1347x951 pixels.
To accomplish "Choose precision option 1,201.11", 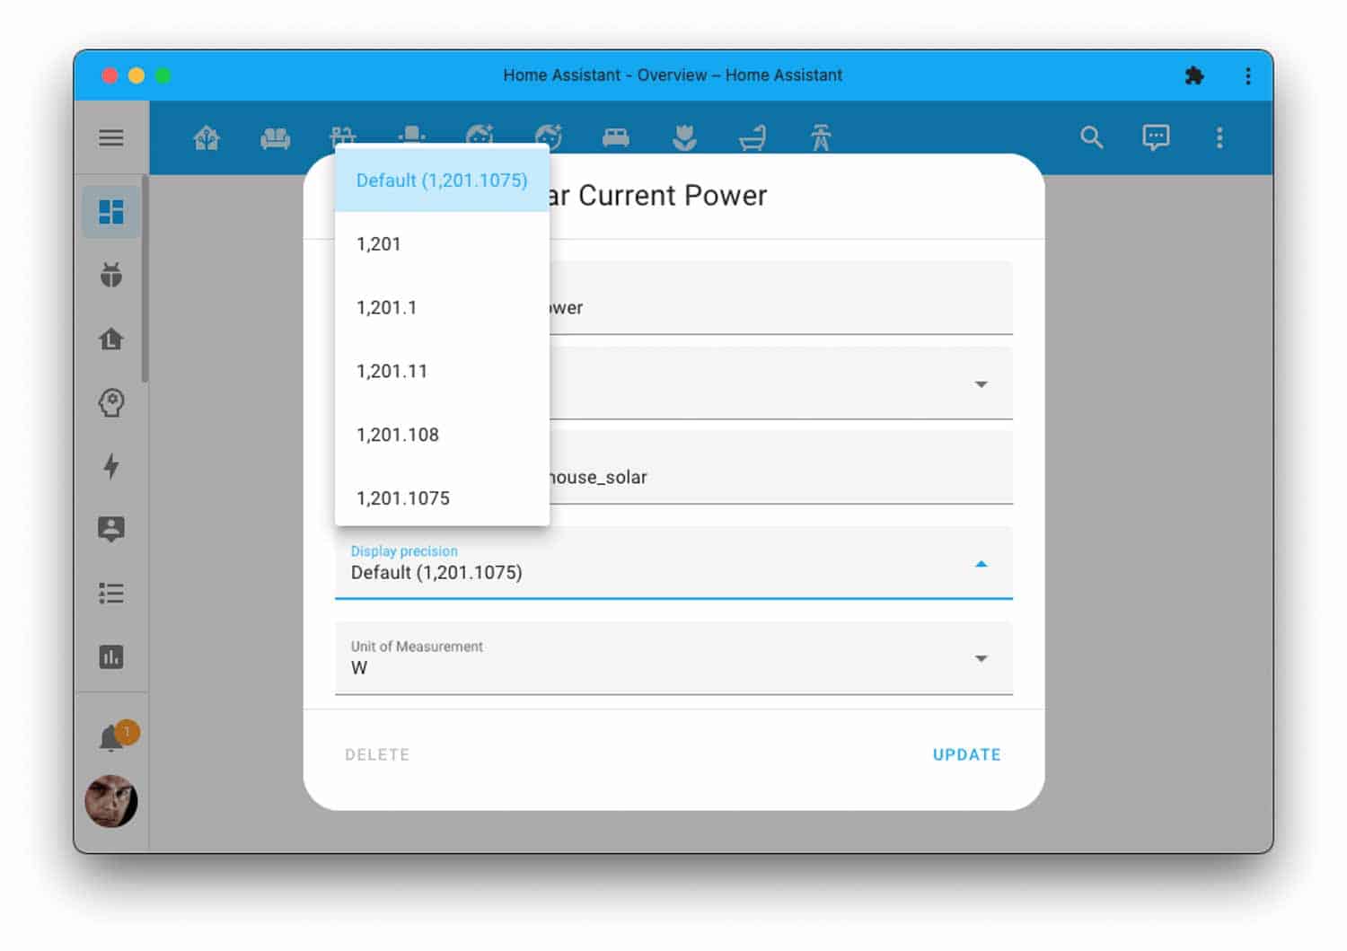I will pyautogui.click(x=392, y=371).
